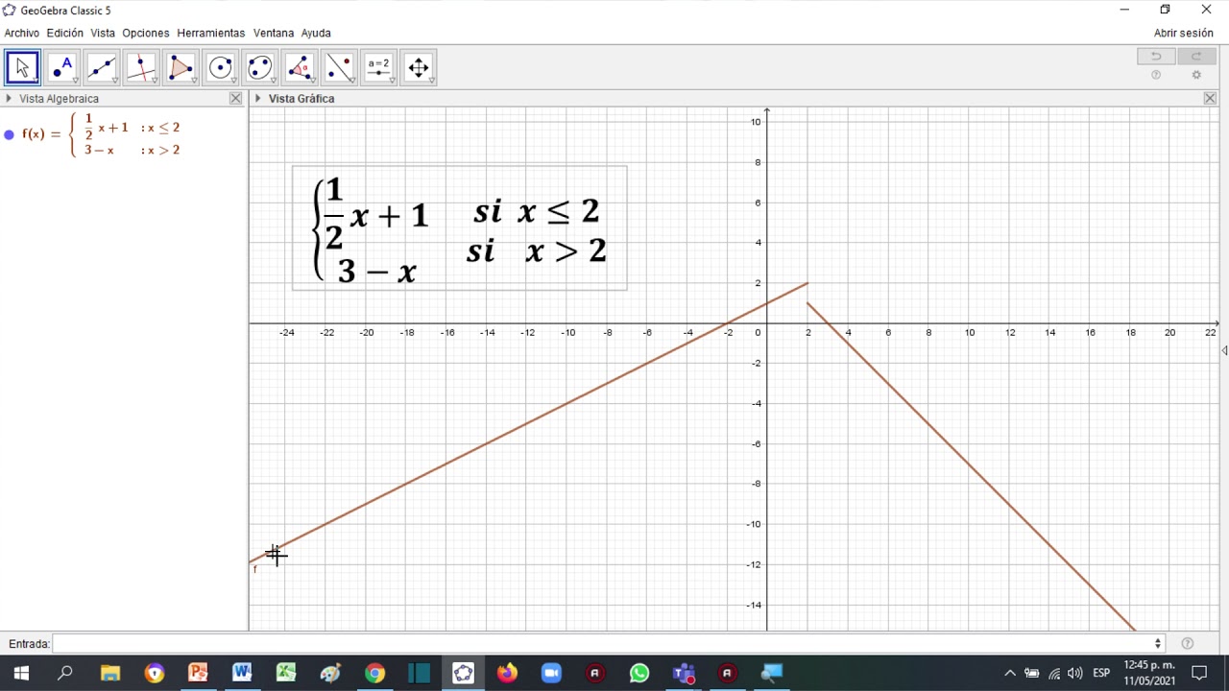Select the Move Graphics View tool
Image resolution: width=1229 pixels, height=691 pixels.
pos(419,67)
